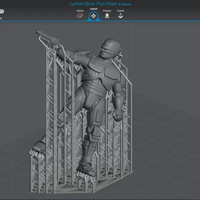Click the figure's clenched fist

coord(117,115)
